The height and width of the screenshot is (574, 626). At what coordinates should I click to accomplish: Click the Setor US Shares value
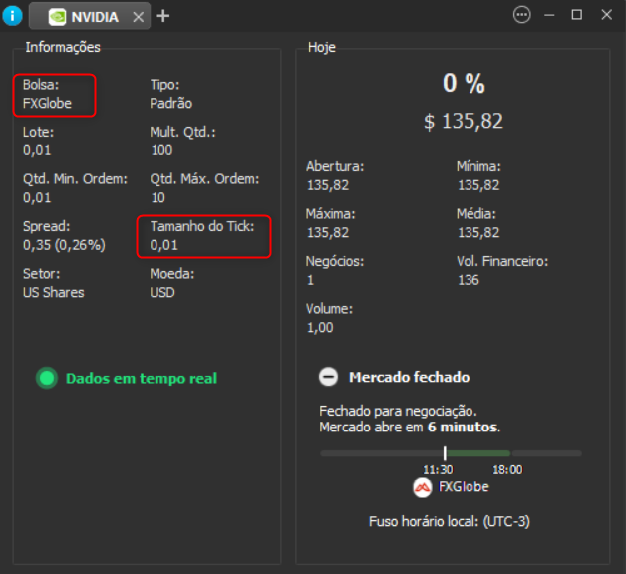pyautogui.click(x=54, y=293)
